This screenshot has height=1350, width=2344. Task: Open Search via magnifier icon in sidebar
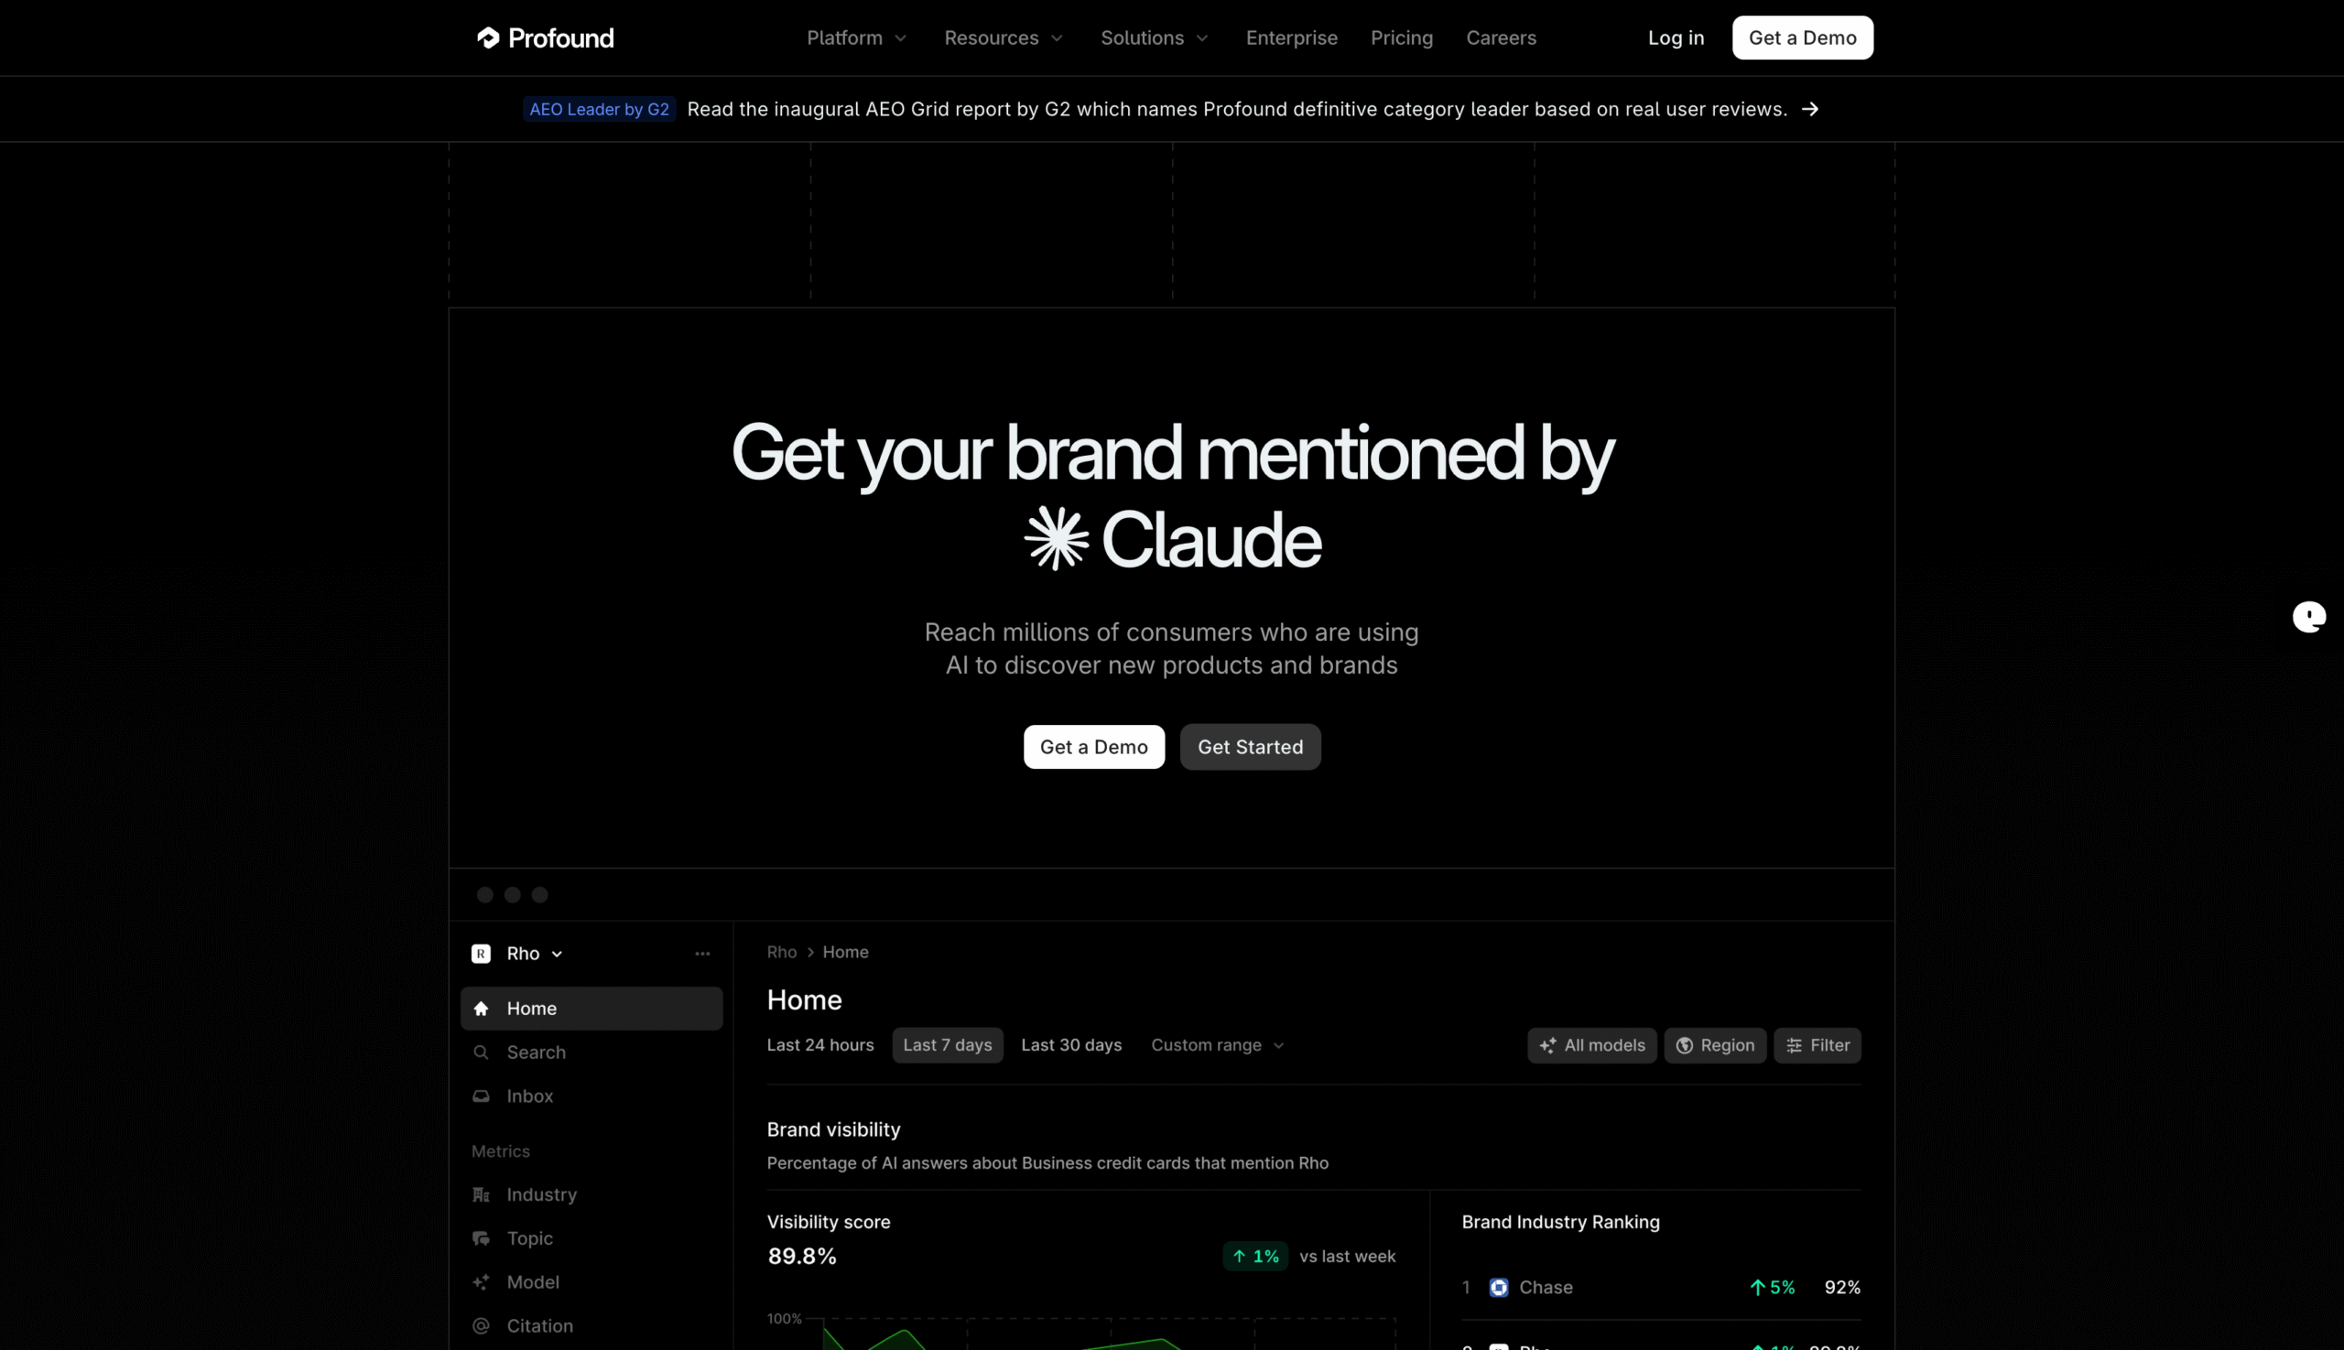pos(481,1053)
